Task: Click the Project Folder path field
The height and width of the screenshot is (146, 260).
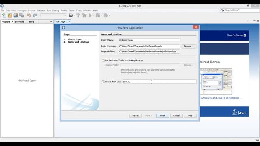Action: tap(149, 52)
